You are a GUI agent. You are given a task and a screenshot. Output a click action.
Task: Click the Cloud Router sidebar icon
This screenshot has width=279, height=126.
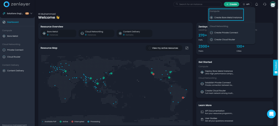pyautogui.click(x=4, y=57)
